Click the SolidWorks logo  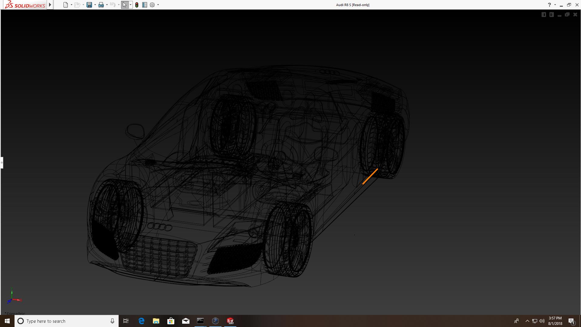click(25, 5)
